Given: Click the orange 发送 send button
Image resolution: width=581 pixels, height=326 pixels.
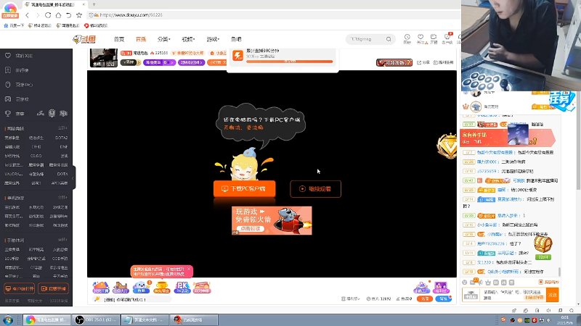Looking at the screenshot, I should coord(553,295).
